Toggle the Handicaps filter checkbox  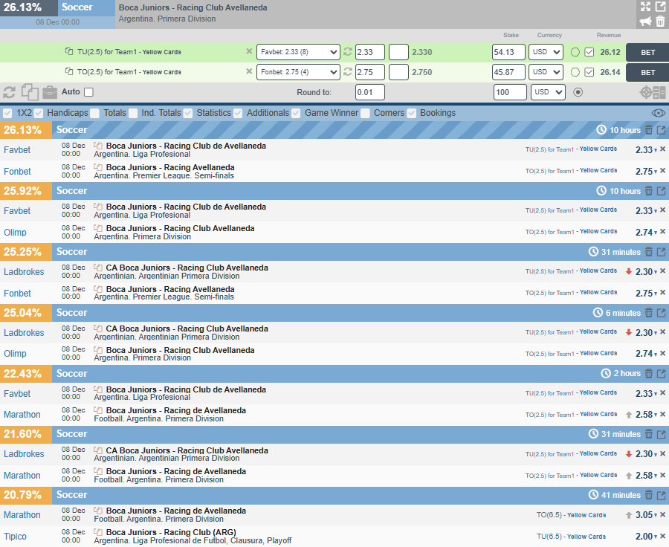tap(39, 113)
